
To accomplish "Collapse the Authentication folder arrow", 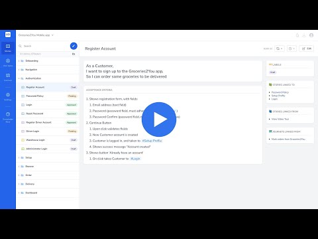I will click(19, 78).
